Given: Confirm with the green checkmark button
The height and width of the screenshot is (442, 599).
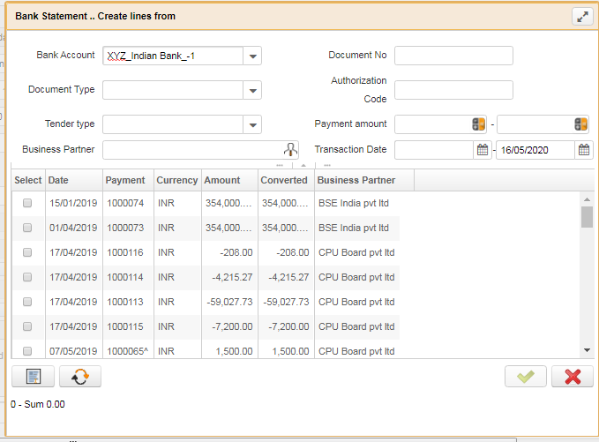Looking at the screenshot, I should [526, 377].
